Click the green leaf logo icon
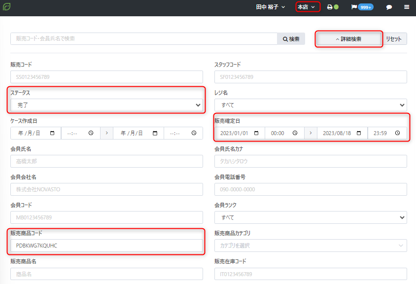416x284 pixels. coord(6,6)
